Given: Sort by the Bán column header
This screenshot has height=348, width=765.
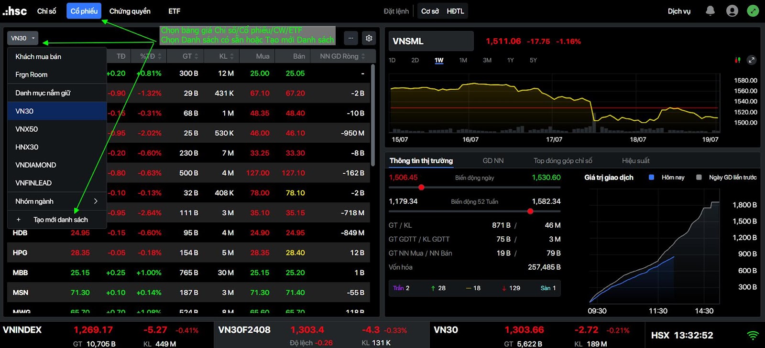Looking at the screenshot, I should (x=299, y=56).
